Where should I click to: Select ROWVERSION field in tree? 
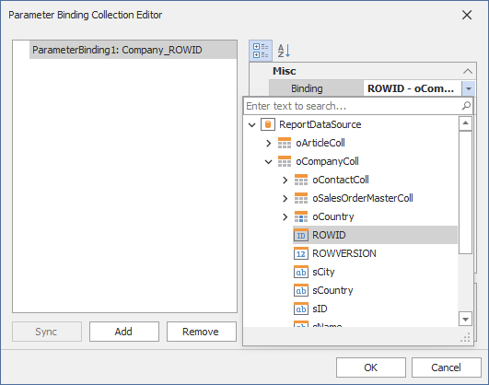coord(344,253)
